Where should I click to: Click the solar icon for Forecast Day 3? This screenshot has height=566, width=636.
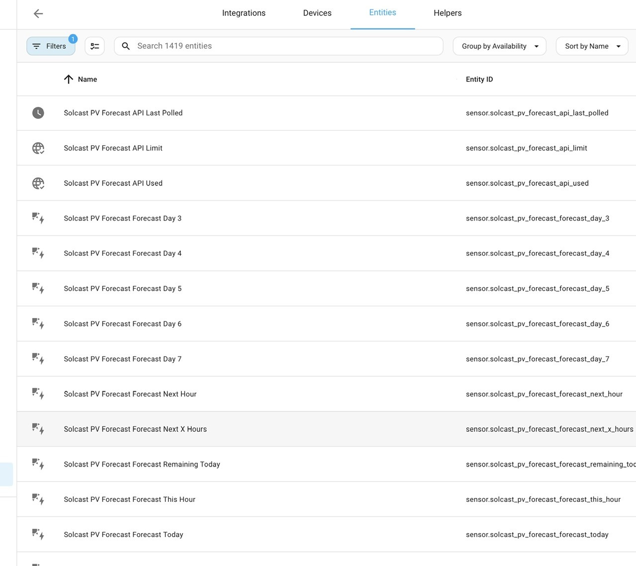(x=38, y=218)
